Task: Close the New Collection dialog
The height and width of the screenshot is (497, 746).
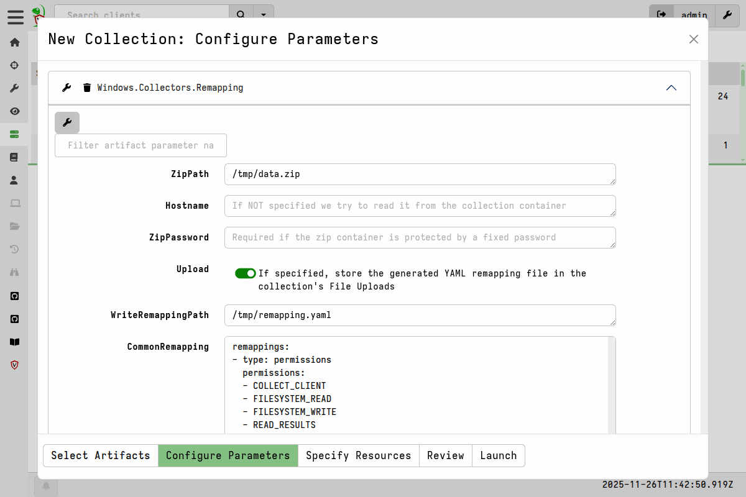Action: pyautogui.click(x=694, y=39)
